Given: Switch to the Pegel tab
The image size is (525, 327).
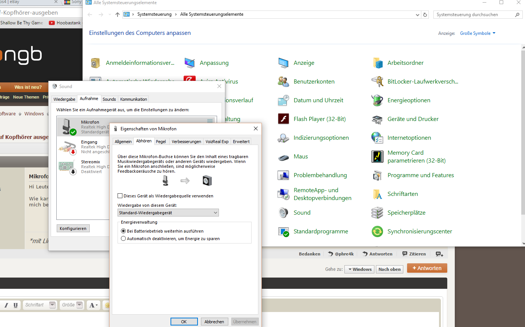Looking at the screenshot, I should pos(161,142).
